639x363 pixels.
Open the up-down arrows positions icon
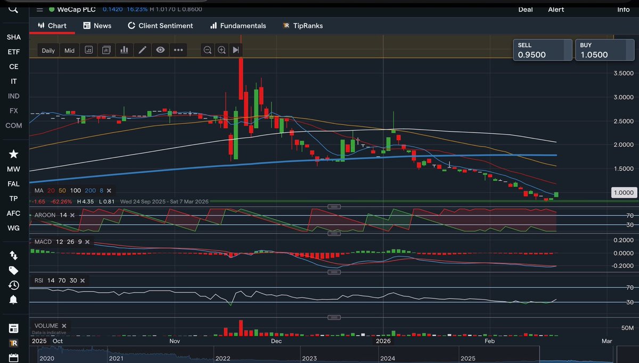pyautogui.click(x=14, y=255)
